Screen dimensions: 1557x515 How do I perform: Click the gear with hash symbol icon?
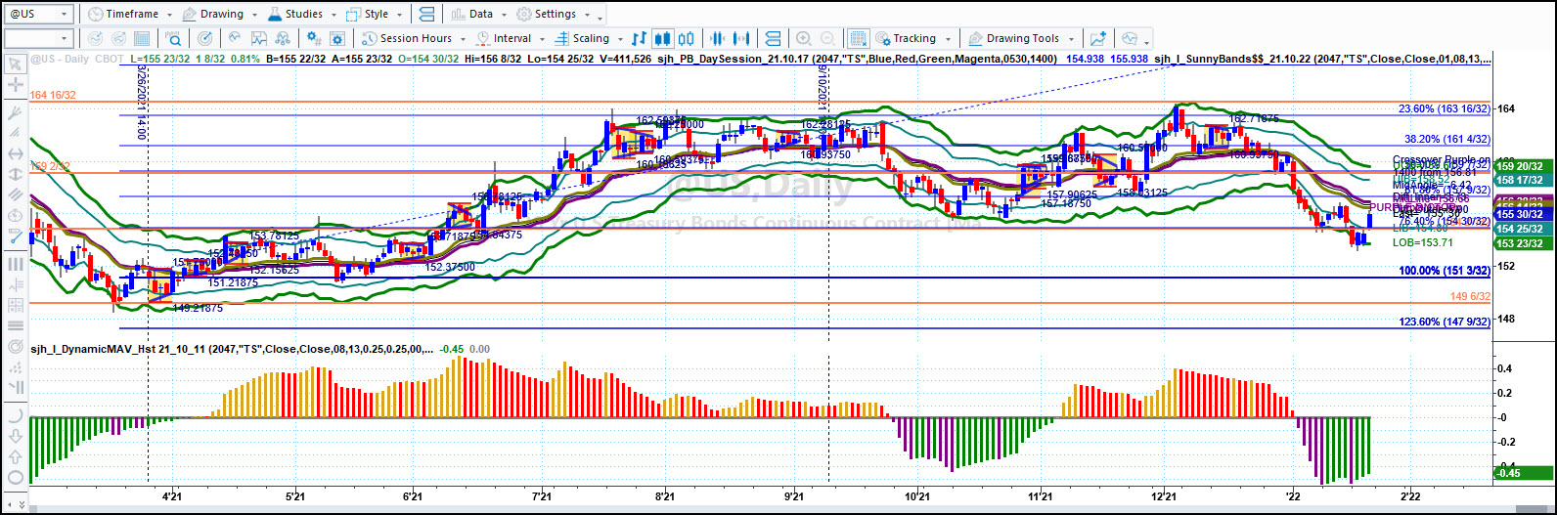click(x=314, y=39)
